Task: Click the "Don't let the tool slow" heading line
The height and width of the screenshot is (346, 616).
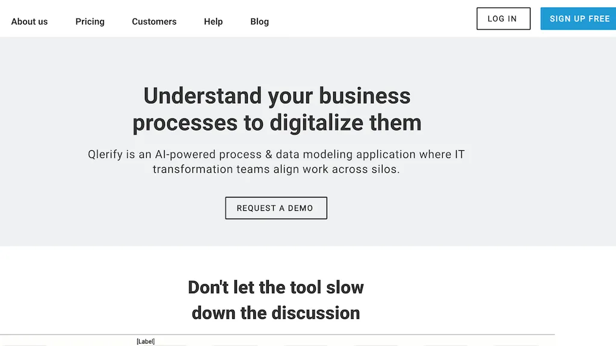Action: point(276,287)
